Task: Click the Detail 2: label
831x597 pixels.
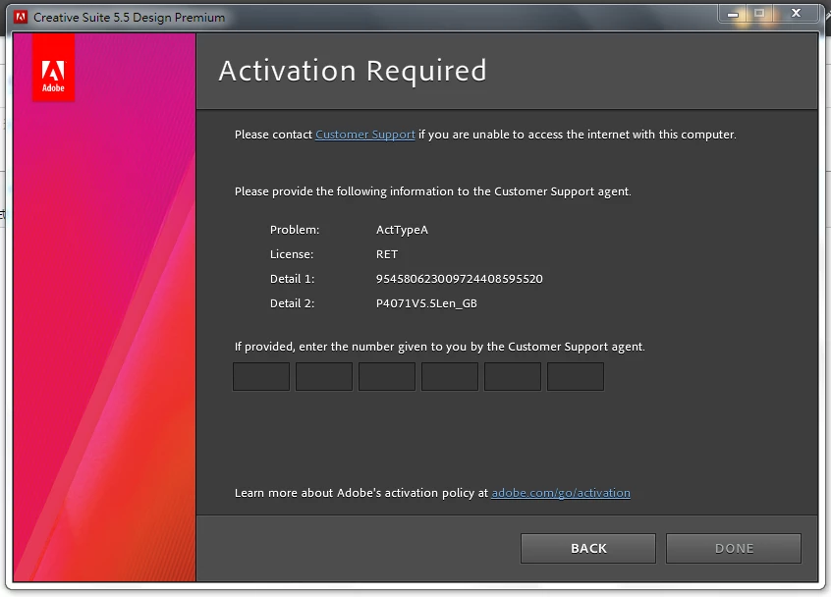Action: (292, 303)
